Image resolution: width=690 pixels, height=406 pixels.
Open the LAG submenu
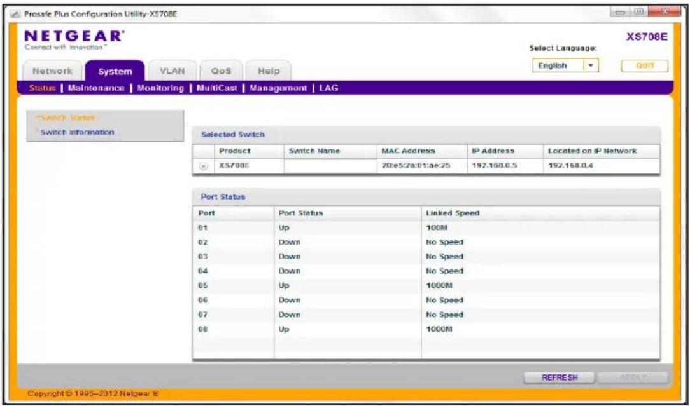(328, 88)
